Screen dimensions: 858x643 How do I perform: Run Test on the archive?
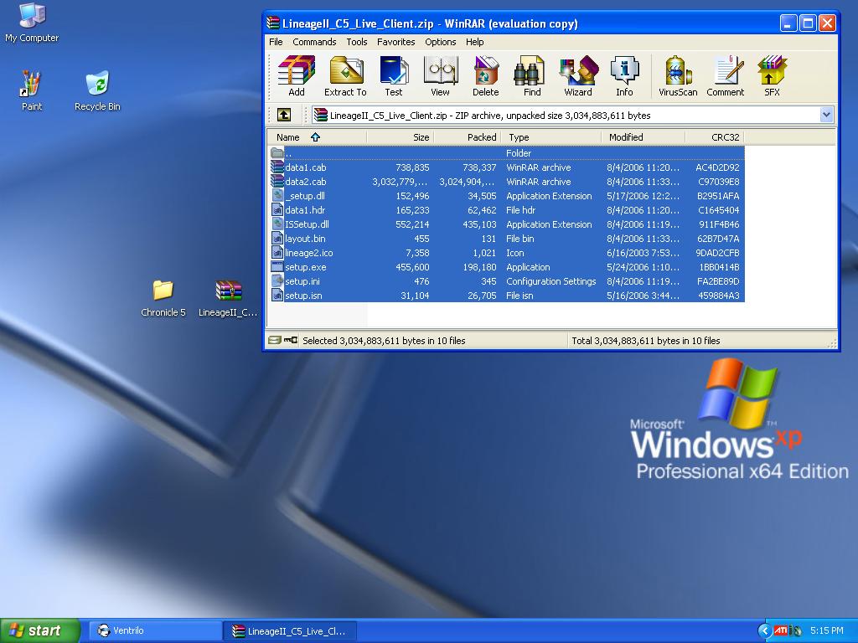pos(394,76)
